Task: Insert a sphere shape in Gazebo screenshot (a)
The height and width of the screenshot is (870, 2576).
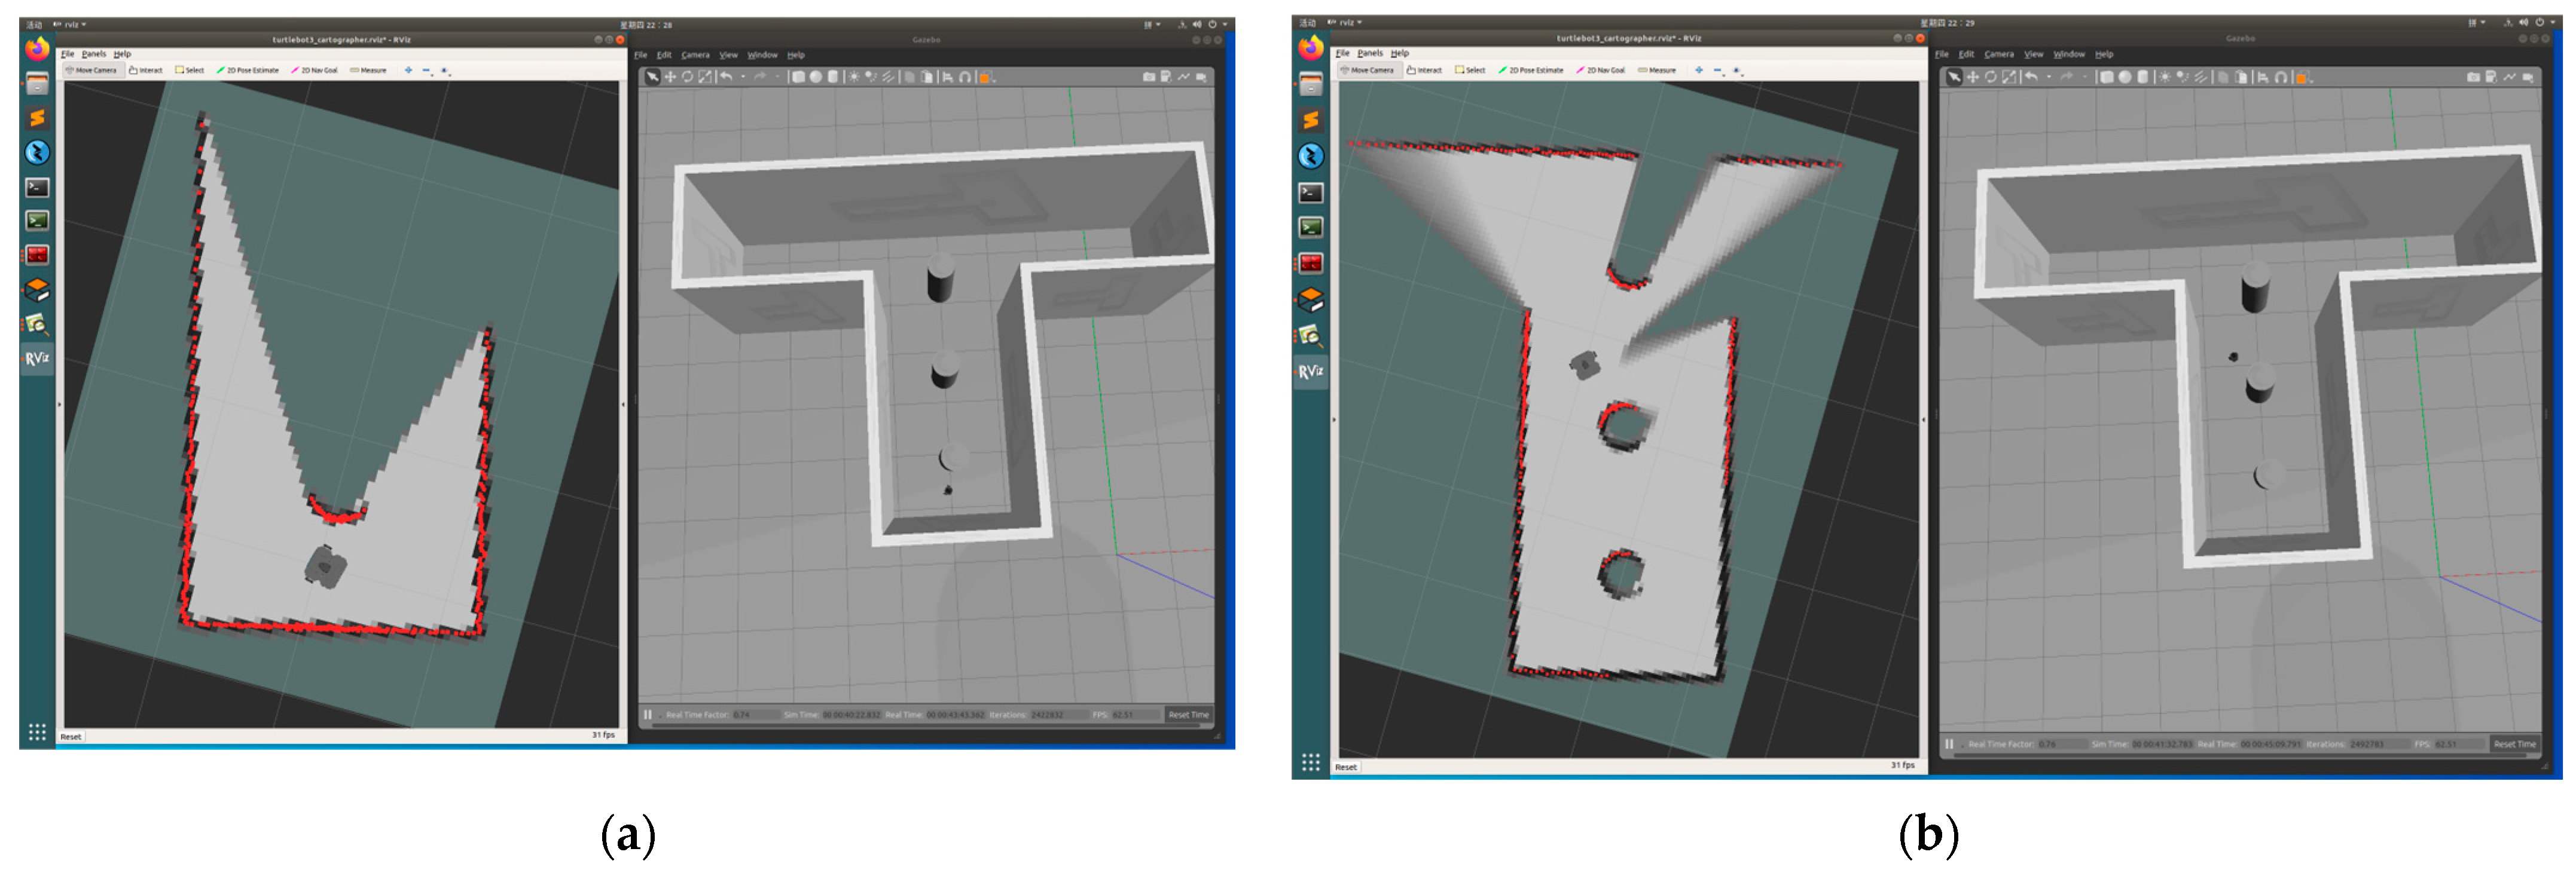Action: pyautogui.click(x=815, y=77)
